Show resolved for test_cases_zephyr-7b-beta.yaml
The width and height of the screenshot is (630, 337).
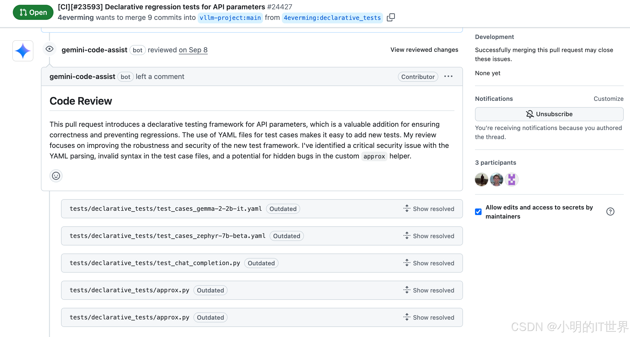tap(429, 236)
